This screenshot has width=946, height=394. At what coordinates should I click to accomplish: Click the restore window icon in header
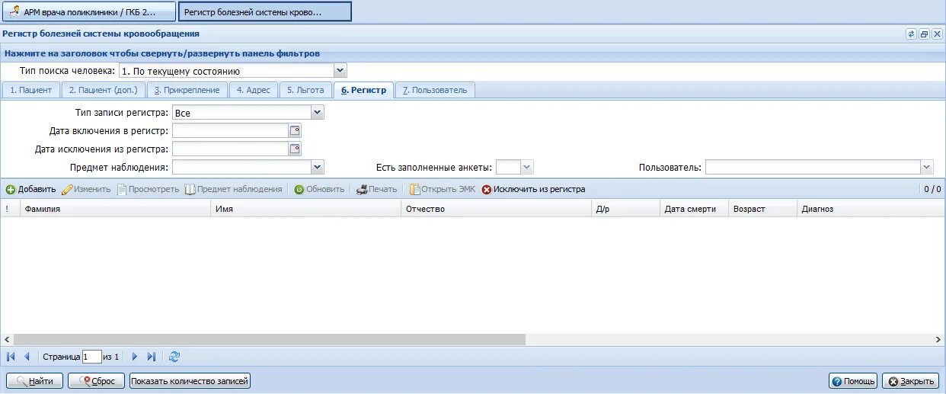924,34
